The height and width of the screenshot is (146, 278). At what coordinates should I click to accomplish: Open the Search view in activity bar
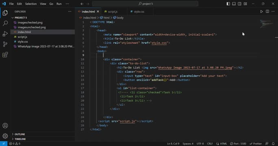tap(5, 23)
